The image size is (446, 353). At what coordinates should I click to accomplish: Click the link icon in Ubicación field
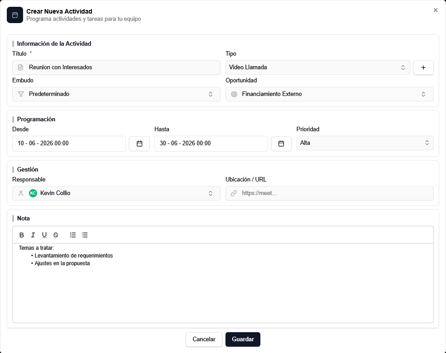pyautogui.click(x=234, y=193)
